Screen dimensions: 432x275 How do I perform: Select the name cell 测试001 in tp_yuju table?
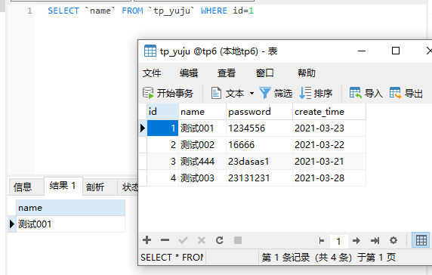(x=202, y=128)
